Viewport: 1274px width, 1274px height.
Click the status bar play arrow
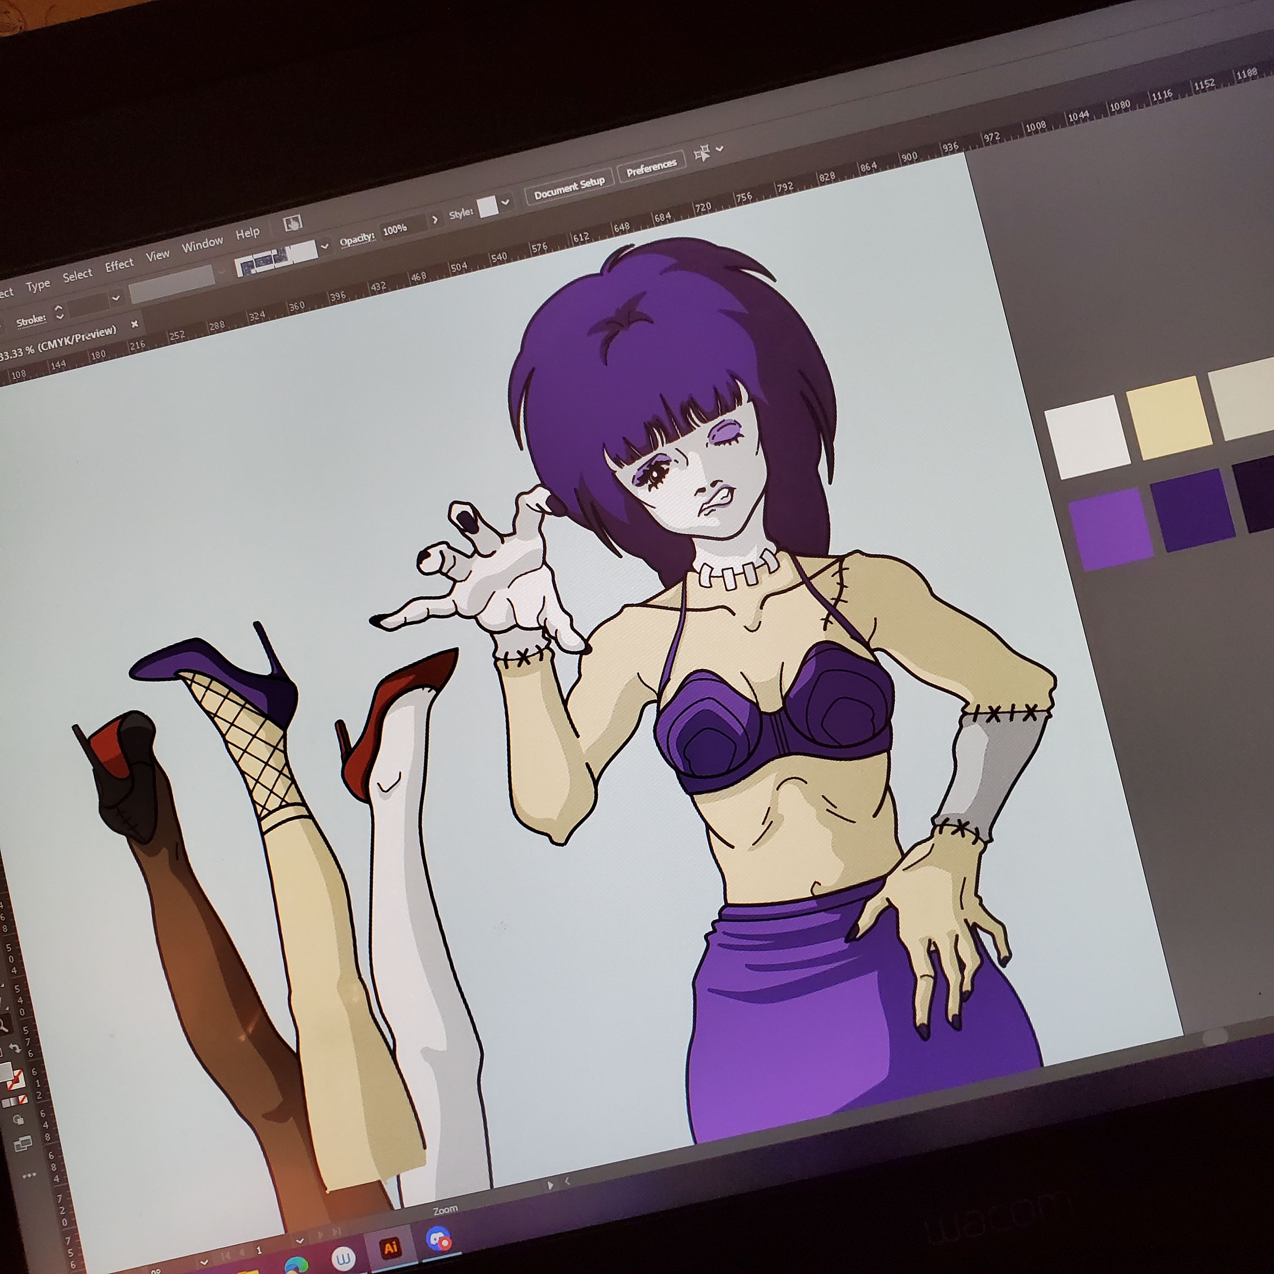point(550,1185)
